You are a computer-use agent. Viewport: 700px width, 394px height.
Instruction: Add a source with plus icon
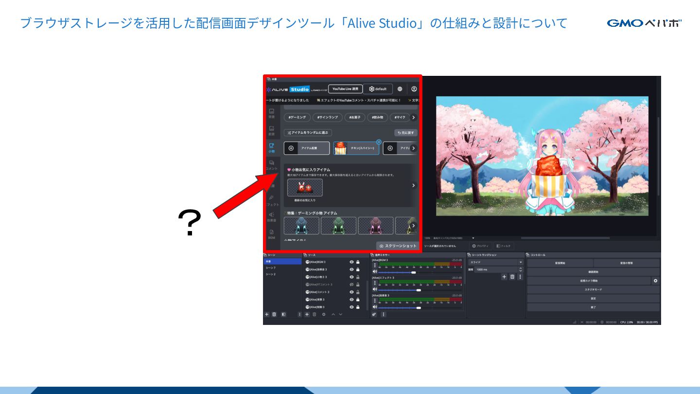[307, 315]
